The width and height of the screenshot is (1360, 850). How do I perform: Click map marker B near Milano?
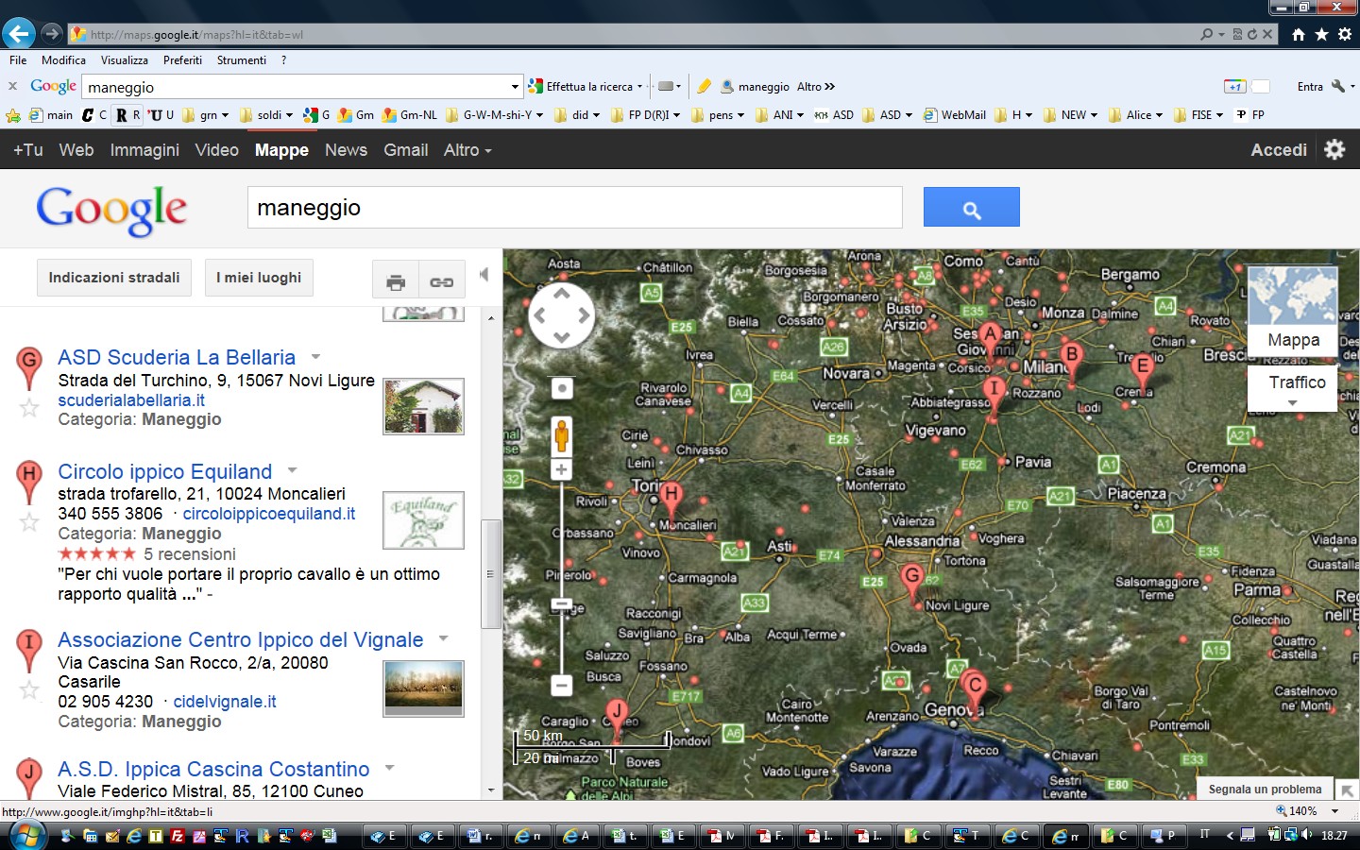(x=1071, y=361)
